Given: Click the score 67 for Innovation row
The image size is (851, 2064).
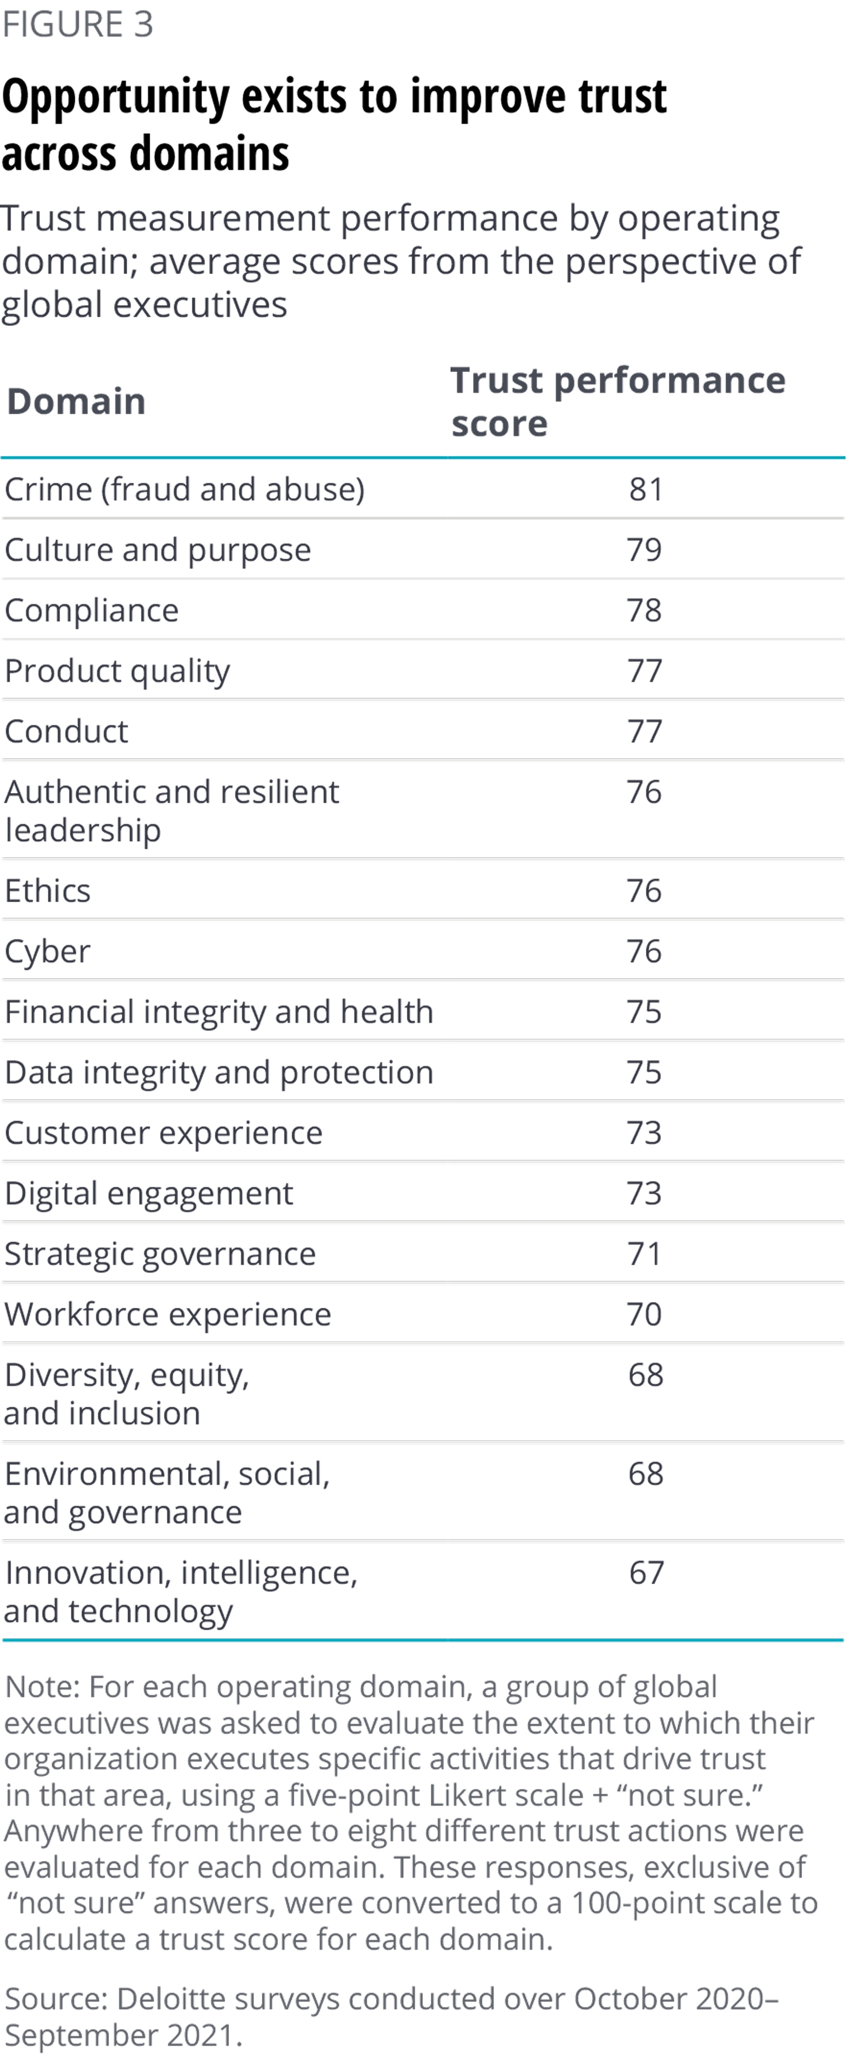Looking at the screenshot, I should coord(645,1573).
